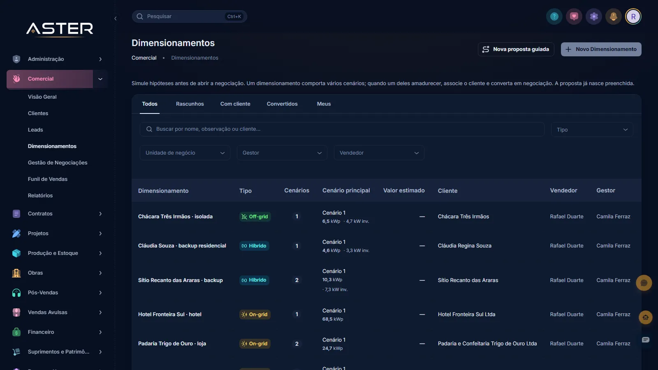Open the Tipo filter dropdown
The image size is (658, 370).
click(592, 129)
